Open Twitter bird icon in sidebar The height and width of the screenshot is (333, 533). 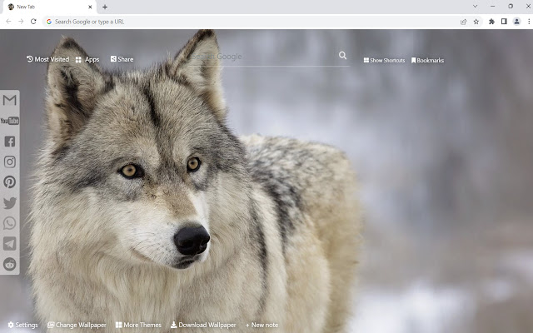9,203
